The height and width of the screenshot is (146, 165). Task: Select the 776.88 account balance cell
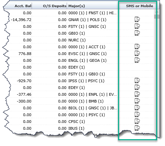pyautogui.click(x=25, y=54)
